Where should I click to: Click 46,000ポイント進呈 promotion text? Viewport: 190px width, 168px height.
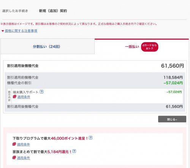coord(69,138)
